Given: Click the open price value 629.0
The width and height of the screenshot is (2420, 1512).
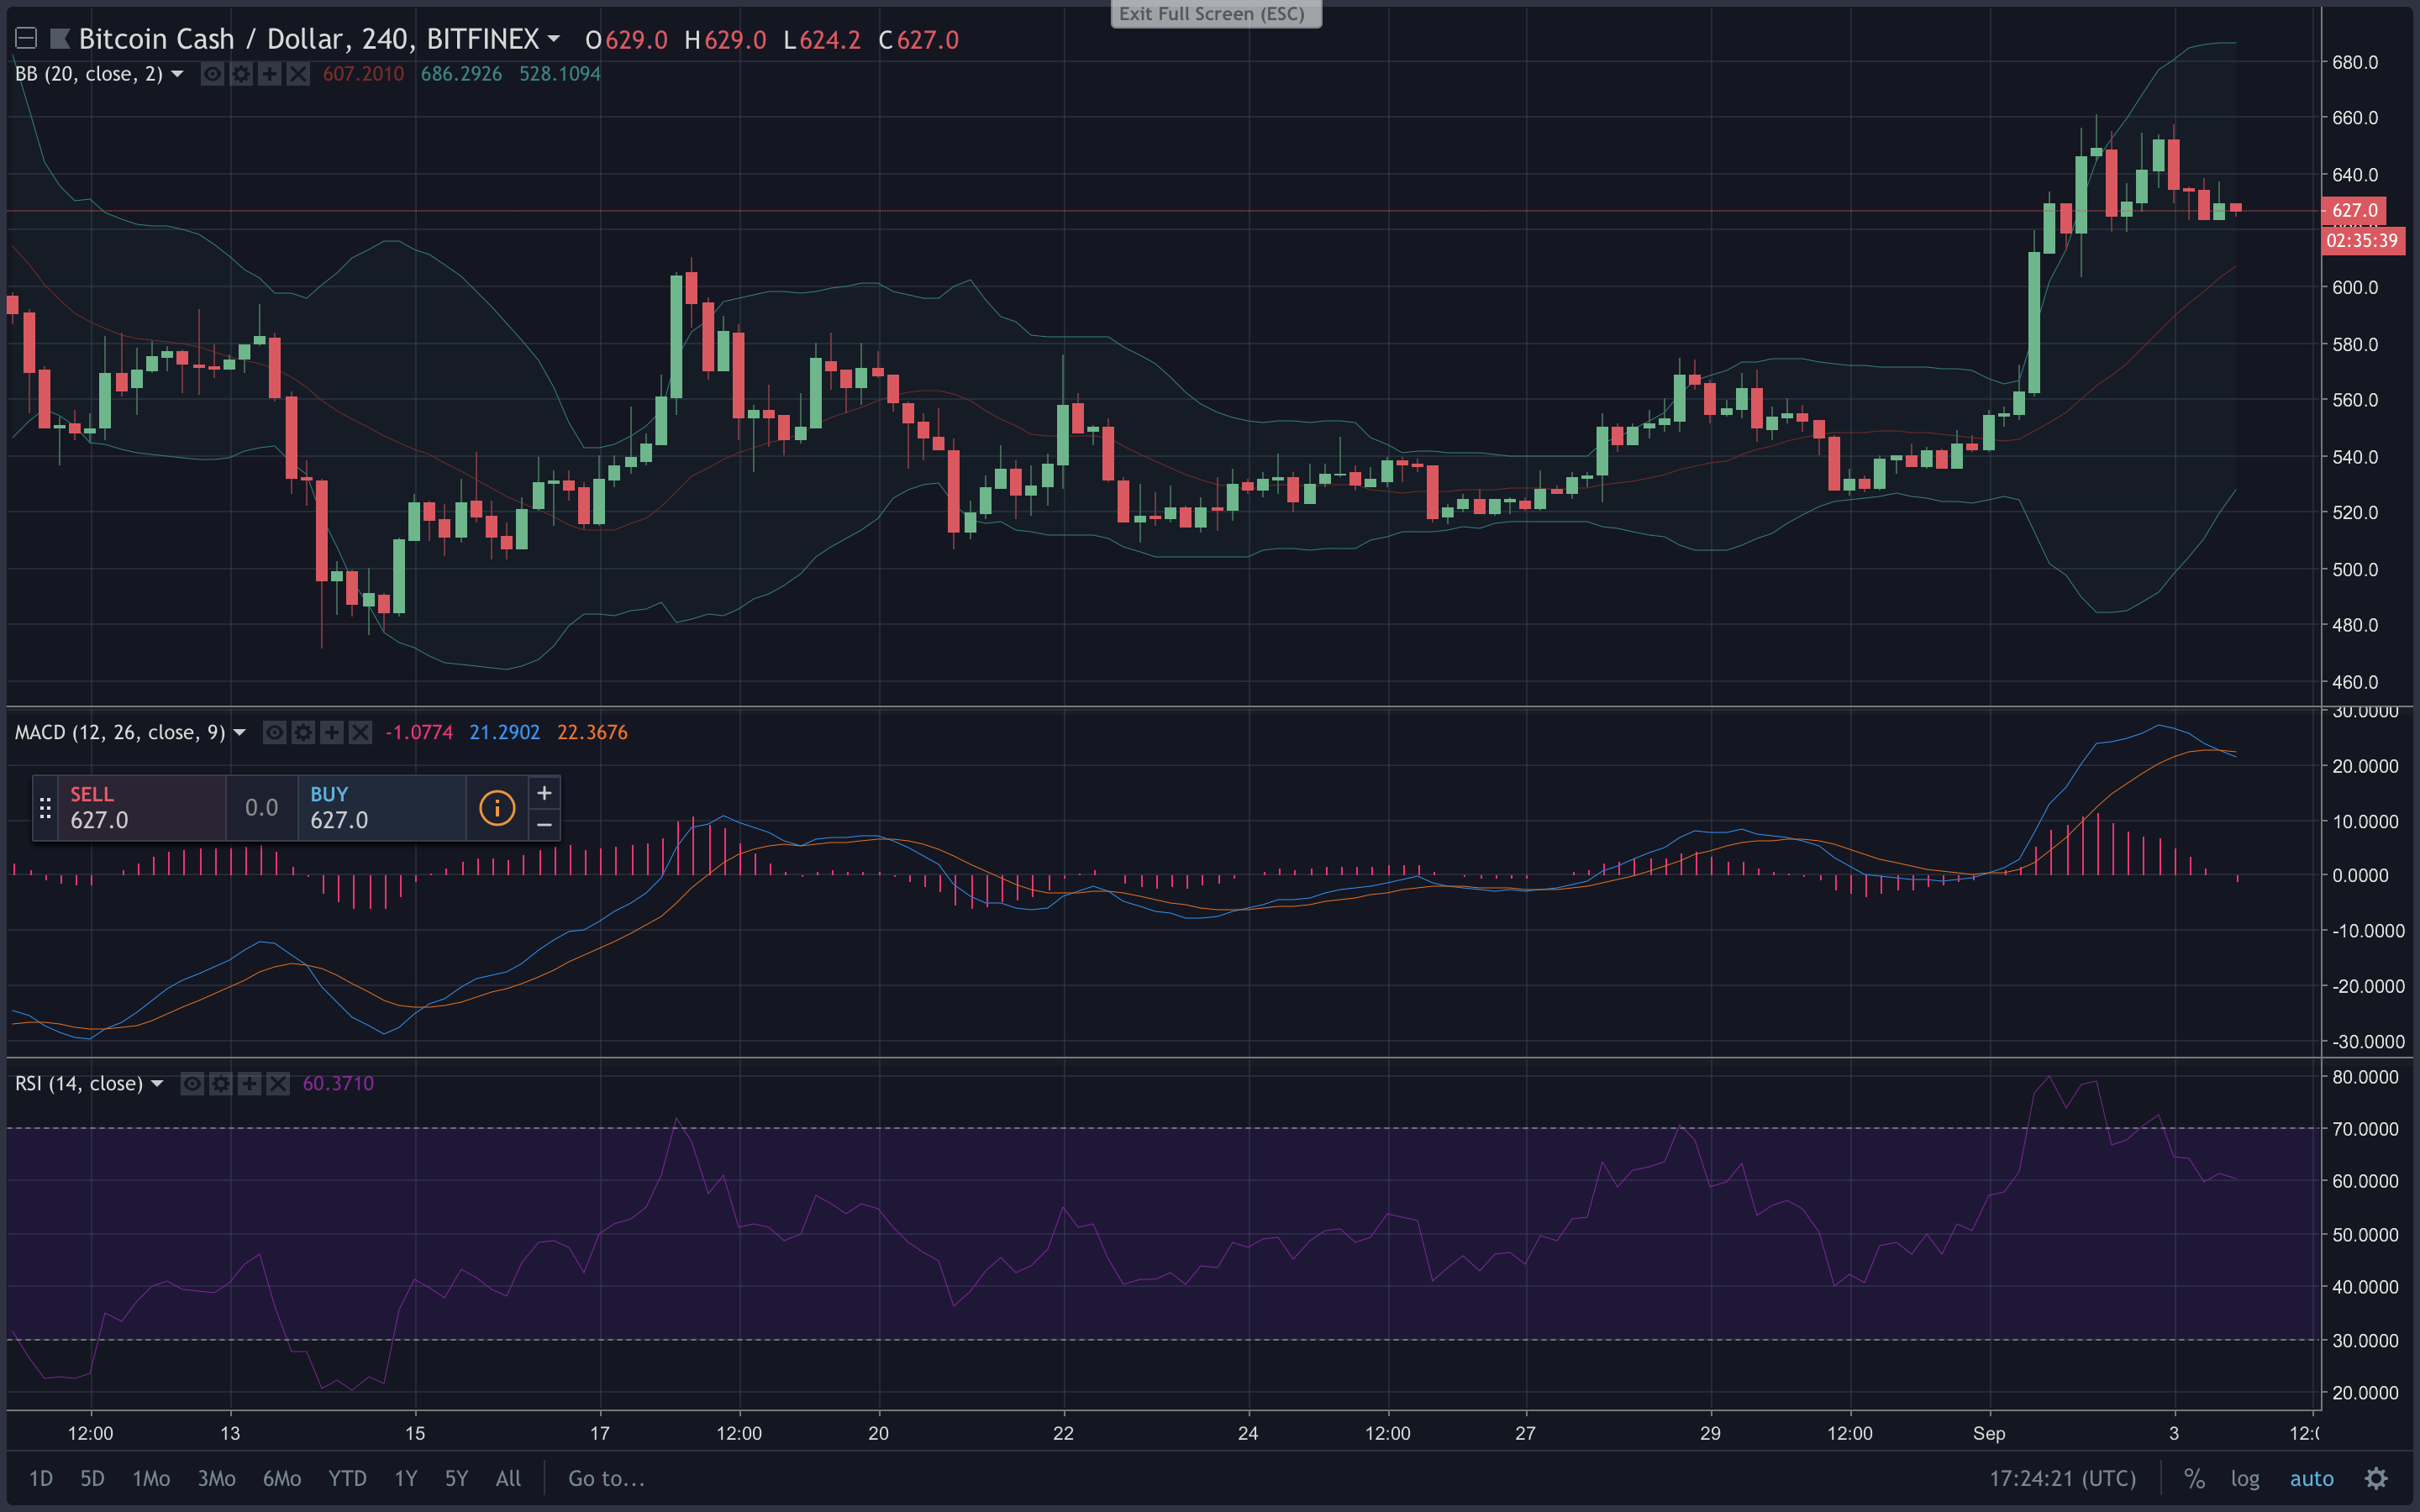Looking at the screenshot, I should [636, 40].
